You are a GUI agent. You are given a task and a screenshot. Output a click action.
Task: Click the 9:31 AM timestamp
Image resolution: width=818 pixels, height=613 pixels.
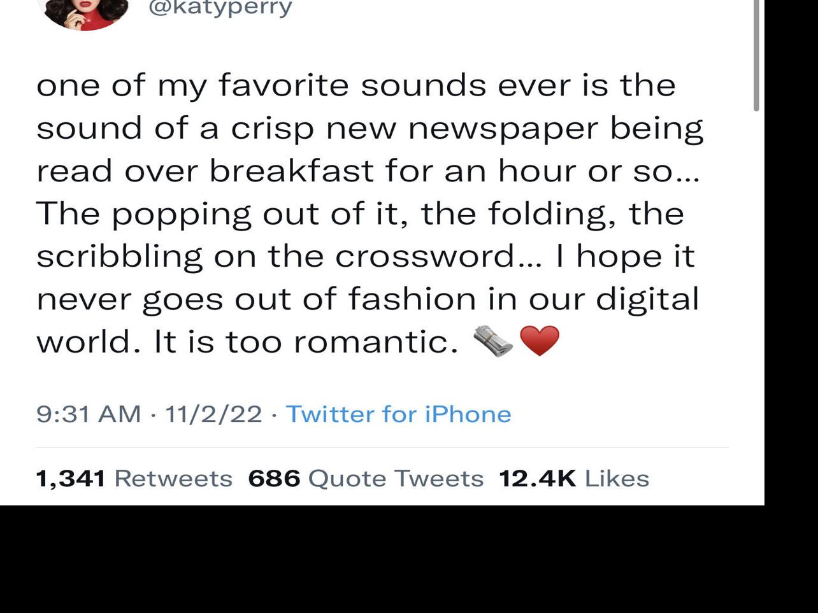pyautogui.click(x=89, y=414)
